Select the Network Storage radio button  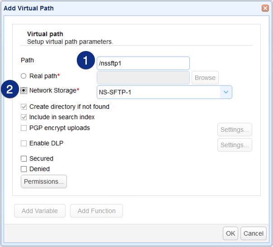24,91
